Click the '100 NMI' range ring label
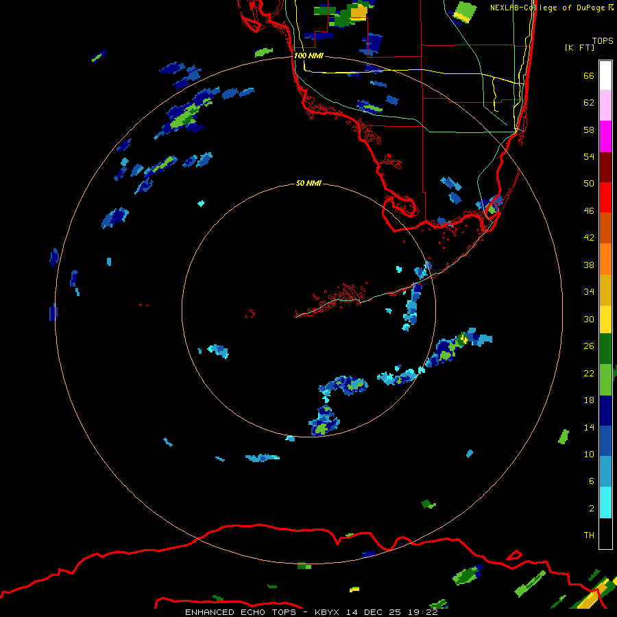The image size is (617, 617). click(308, 56)
